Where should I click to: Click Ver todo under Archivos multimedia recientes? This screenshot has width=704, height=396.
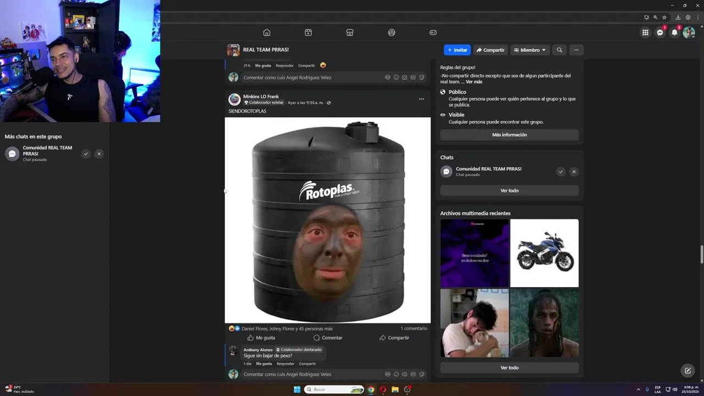tap(509, 367)
